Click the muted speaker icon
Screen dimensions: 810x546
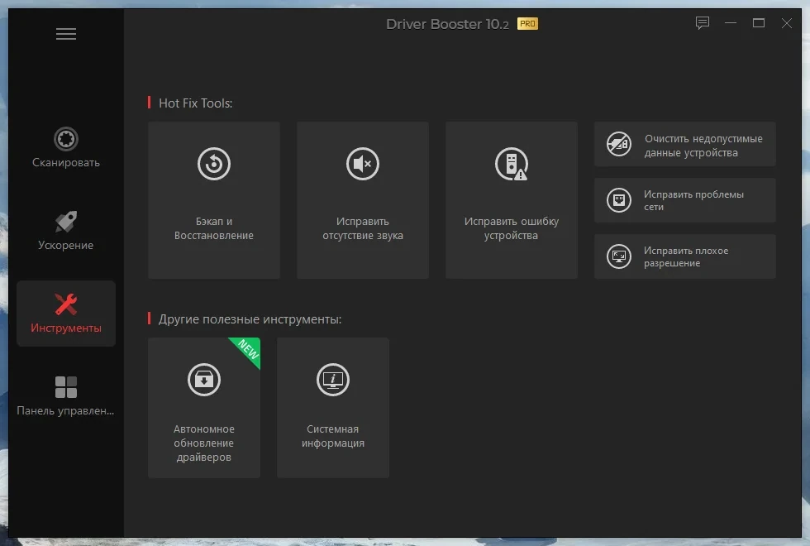[x=363, y=164]
